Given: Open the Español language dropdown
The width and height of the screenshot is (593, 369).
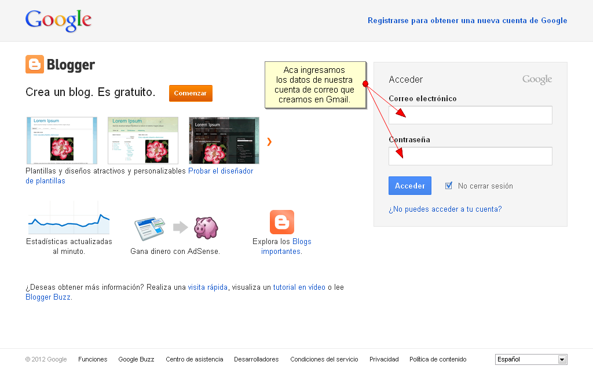Looking at the screenshot, I should 530,359.
